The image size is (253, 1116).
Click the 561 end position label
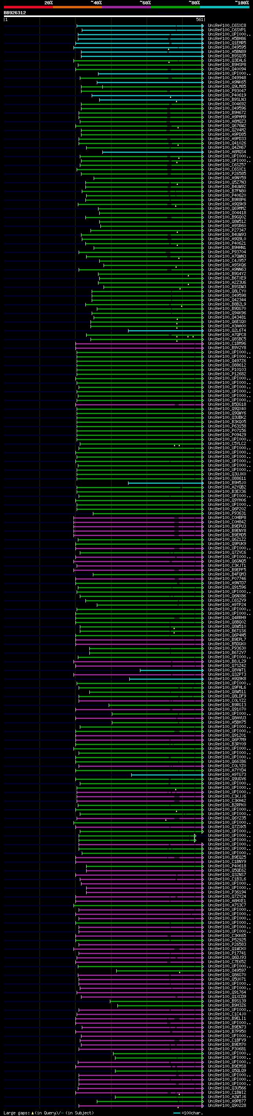click(x=199, y=20)
